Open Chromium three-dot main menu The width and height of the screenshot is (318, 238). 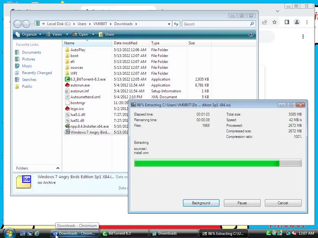coord(307,22)
